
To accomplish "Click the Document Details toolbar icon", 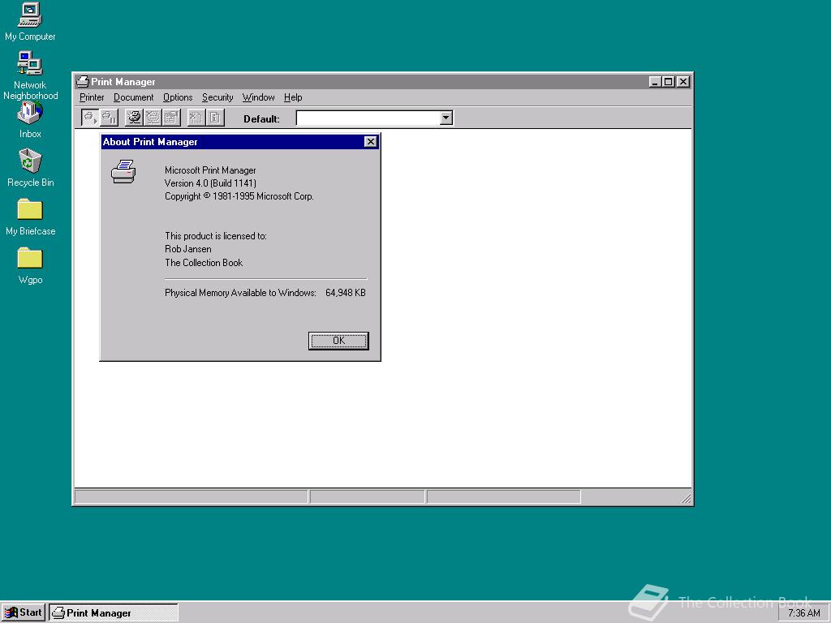I will click(215, 118).
